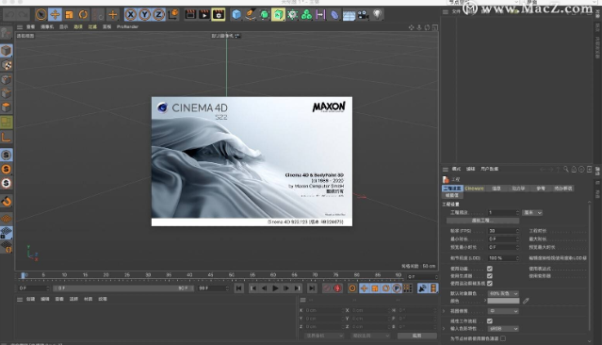
Task: Switch to Texture mode checkerboard icon
Action: point(7,65)
